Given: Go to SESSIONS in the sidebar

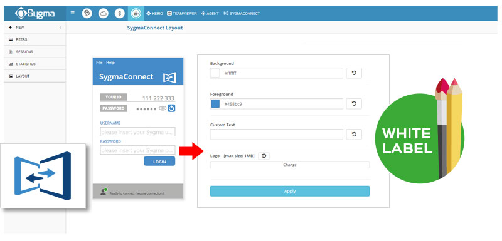Looking at the screenshot, I should pos(24,52).
